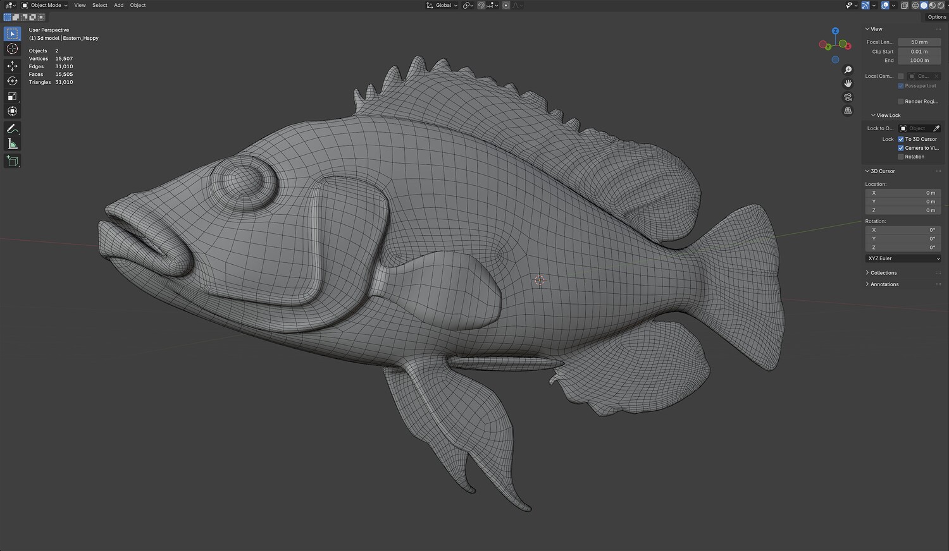Set selection mode to subtract
This screenshot has width=949, height=551.
24,17
